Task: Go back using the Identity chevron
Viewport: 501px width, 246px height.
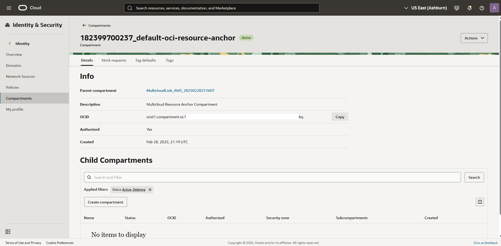Action: coord(10,44)
